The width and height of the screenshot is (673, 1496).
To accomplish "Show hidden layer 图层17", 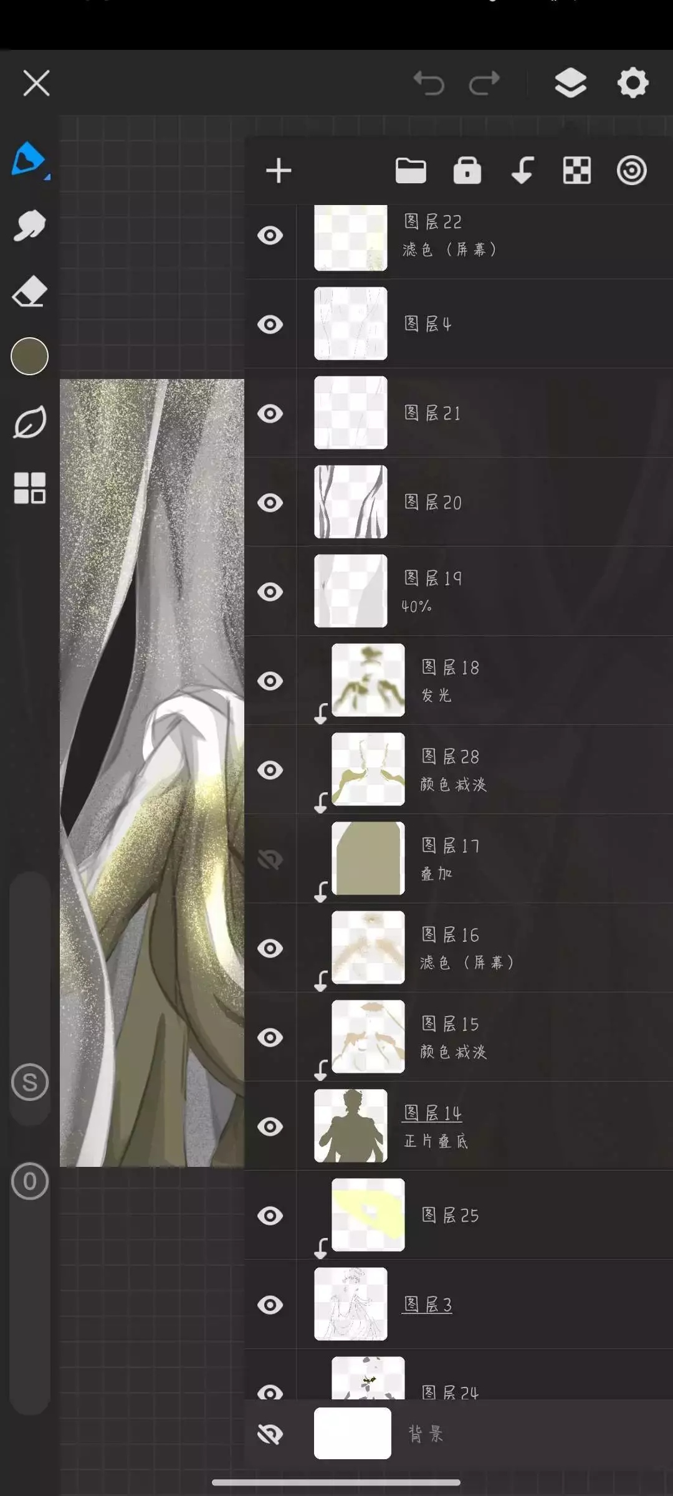I will [x=270, y=860].
